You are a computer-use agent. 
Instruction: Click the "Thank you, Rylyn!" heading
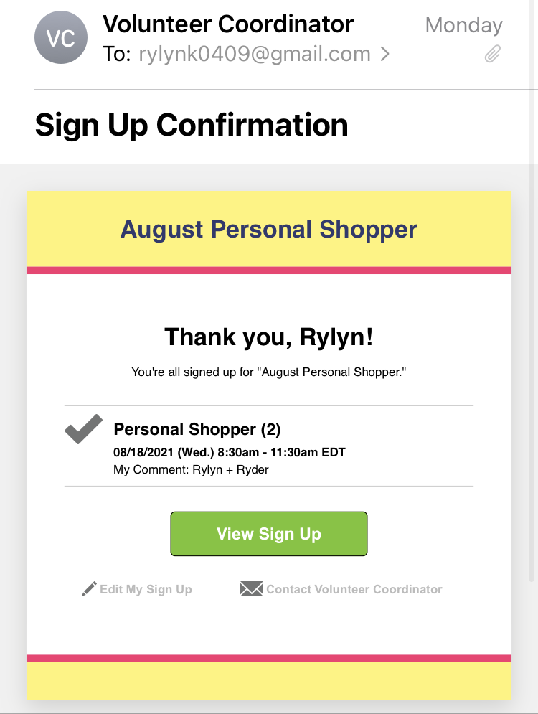click(x=269, y=337)
